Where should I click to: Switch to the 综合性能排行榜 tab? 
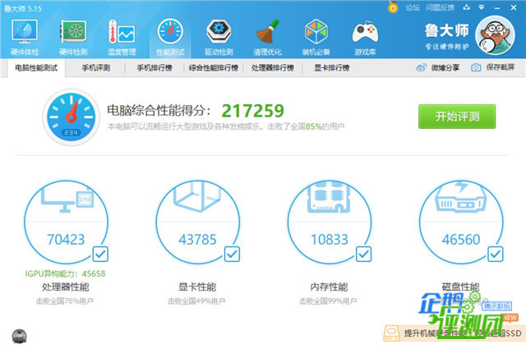[214, 68]
